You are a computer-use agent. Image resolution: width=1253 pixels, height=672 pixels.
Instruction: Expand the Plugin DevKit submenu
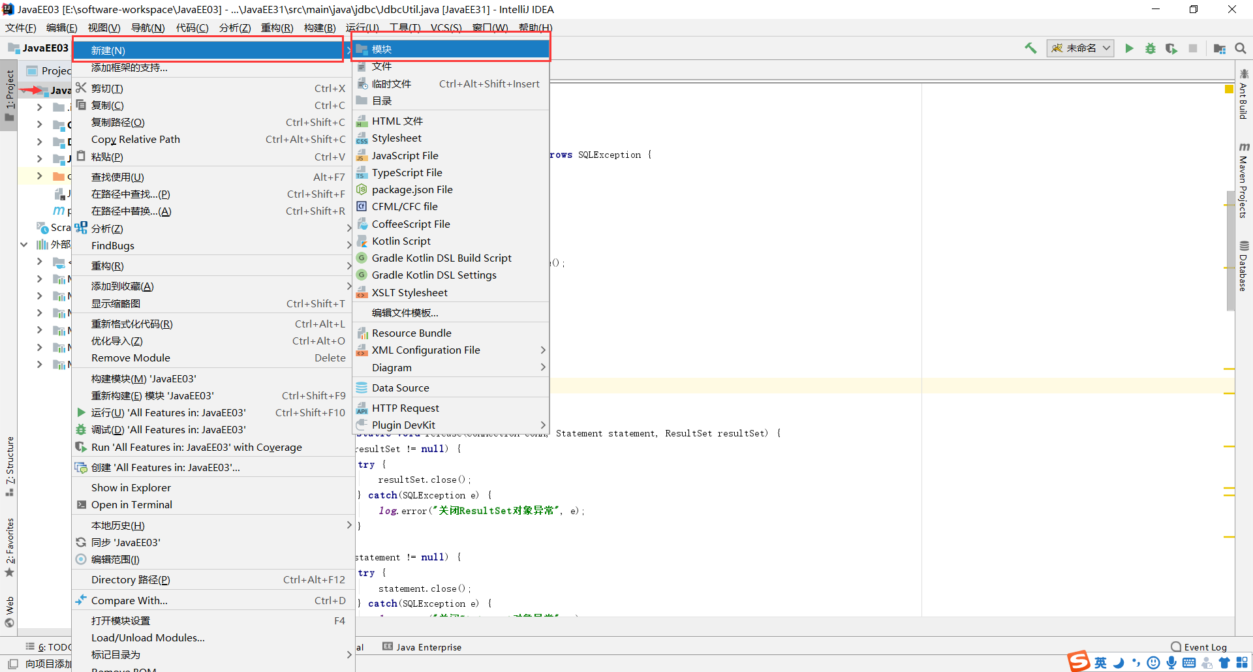tap(451, 425)
